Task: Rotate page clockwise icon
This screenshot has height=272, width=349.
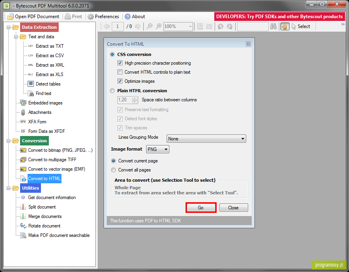Action: pos(230,26)
